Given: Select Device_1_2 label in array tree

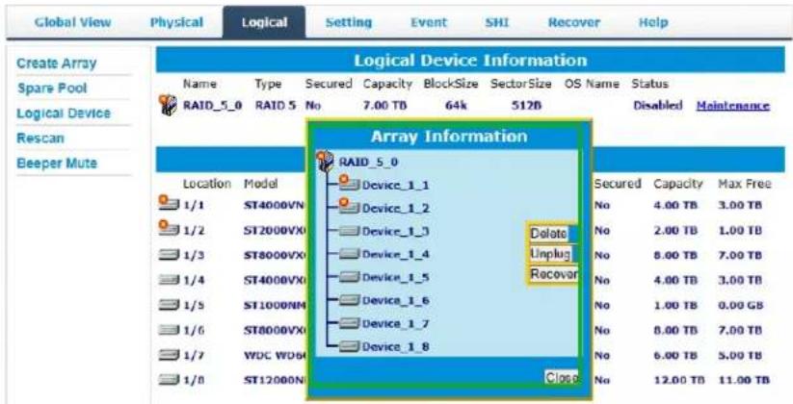Looking at the screenshot, I should point(395,209).
